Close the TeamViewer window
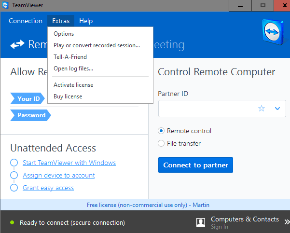The width and height of the screenshot is (290, 233). click(x=282, y=6)
